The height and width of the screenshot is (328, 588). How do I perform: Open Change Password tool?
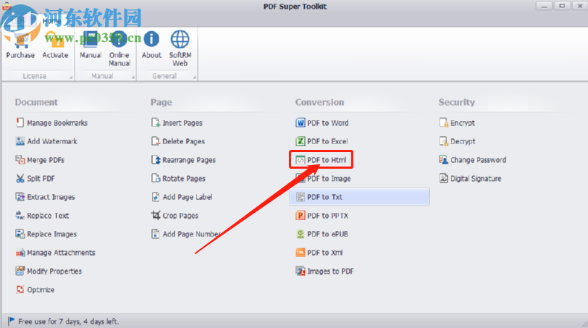click(x=473, y=160)
